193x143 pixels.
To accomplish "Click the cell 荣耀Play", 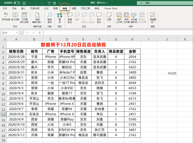I will [x=67, y=119].
